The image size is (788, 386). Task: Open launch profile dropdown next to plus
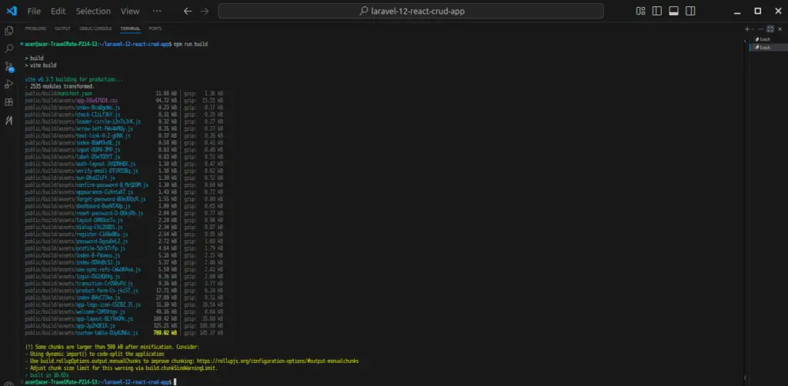pyautogui.click(x=752, y=28)
